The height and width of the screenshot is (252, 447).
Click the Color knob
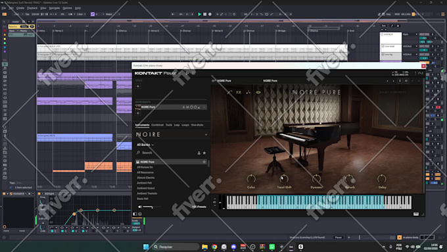pos(251,179)
